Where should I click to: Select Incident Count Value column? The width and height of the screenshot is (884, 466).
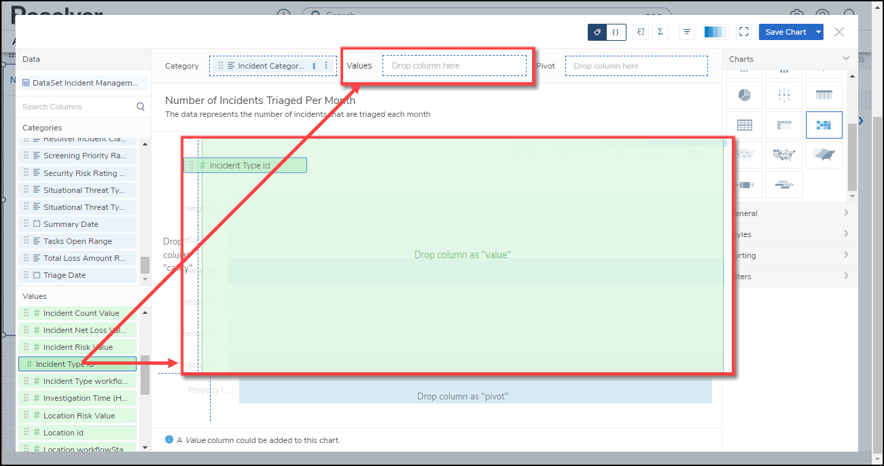[x=77, y=313]
